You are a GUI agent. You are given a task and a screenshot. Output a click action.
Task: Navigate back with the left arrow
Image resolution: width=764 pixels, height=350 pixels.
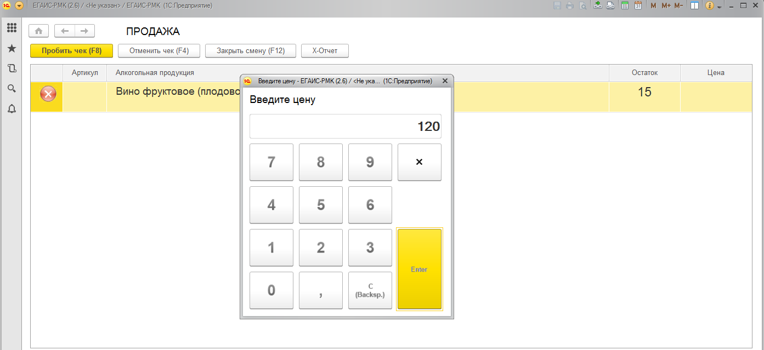click(x=65, y=31)
